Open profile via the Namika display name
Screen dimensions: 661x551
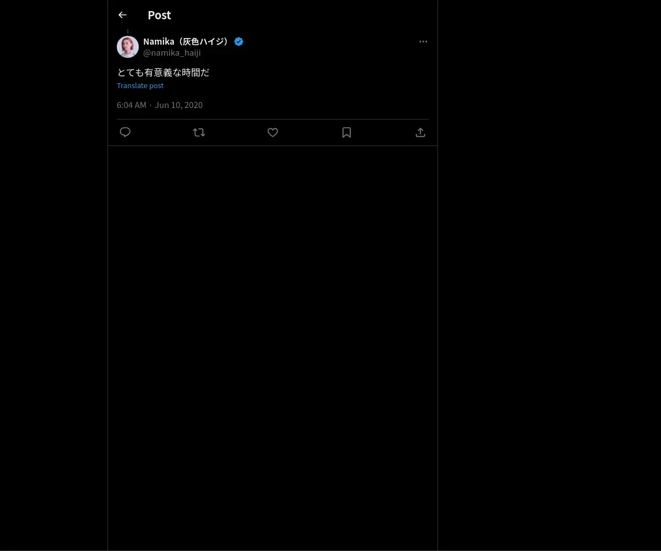pos(186,41)
